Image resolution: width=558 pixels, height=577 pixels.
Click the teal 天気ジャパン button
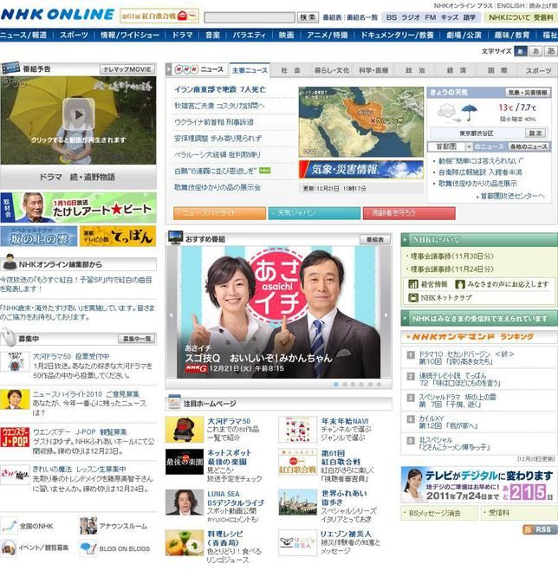[x=315, y=213]
